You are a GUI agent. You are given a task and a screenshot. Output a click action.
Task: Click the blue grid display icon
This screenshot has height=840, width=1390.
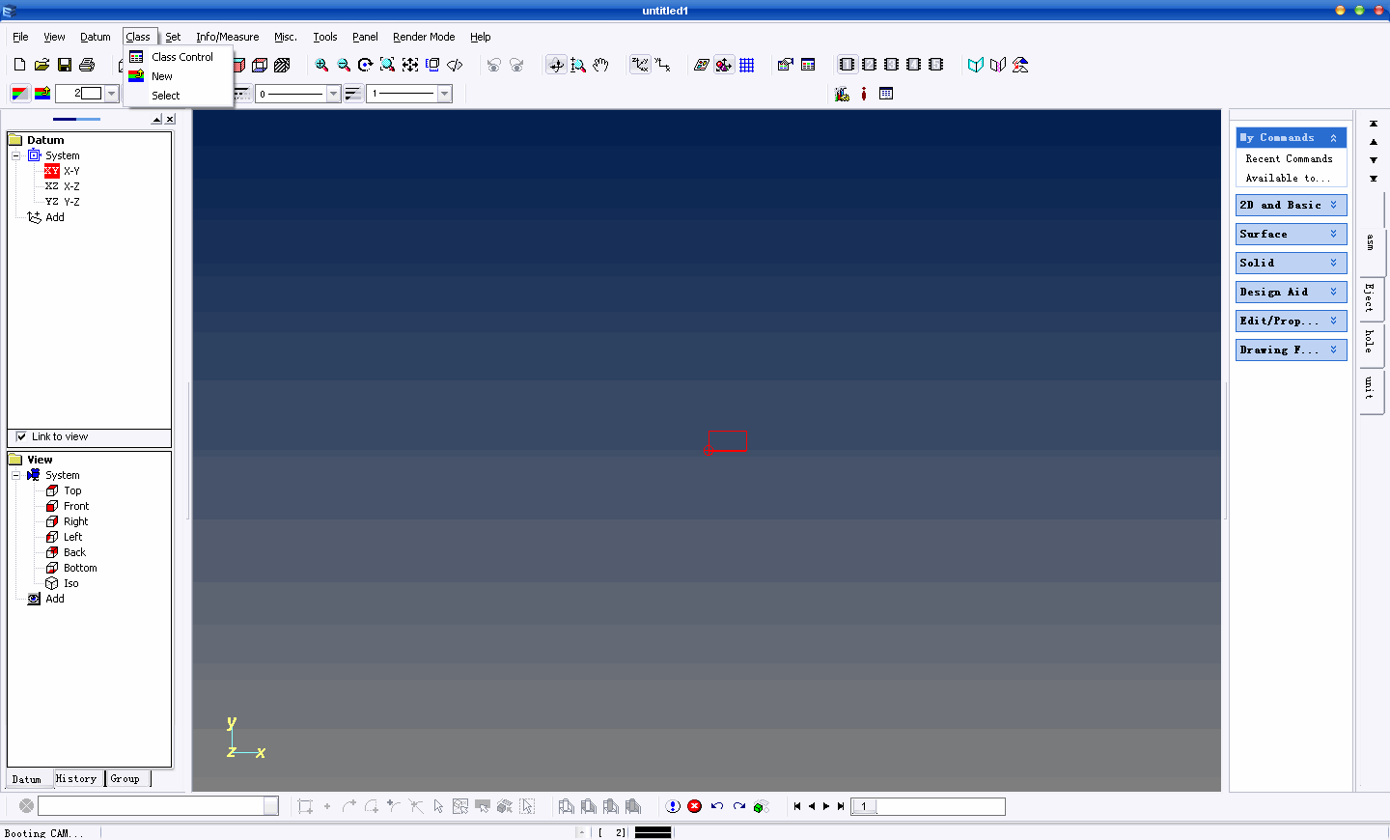747,65
